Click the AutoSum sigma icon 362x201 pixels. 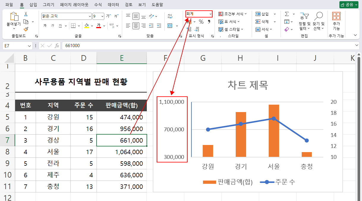tap(287, 14)
